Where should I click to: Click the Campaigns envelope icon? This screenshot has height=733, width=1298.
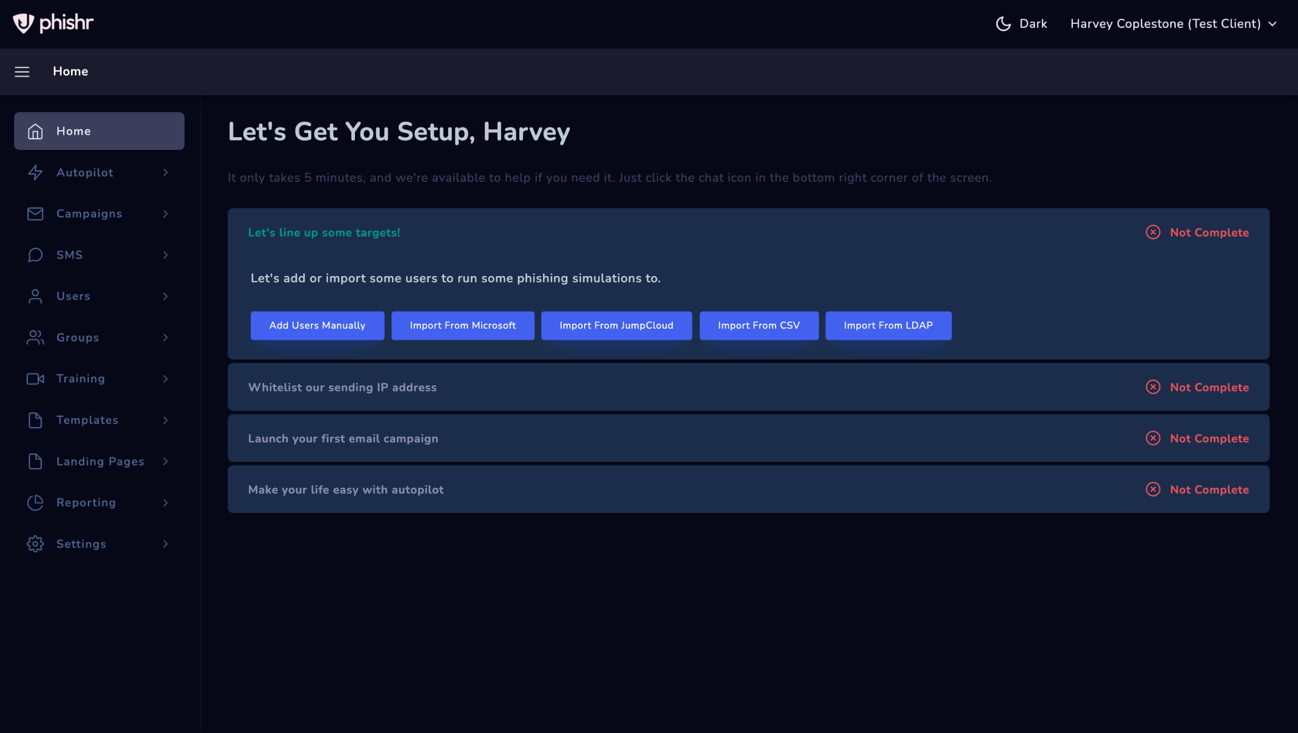pos(35,214)
